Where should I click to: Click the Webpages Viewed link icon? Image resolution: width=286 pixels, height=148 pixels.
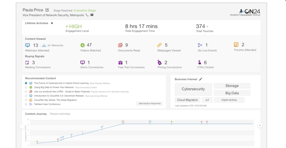pos(159,45)
